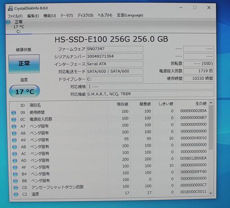Click the drive letter field C:
The image size is (230, 208).
(115, 79)
